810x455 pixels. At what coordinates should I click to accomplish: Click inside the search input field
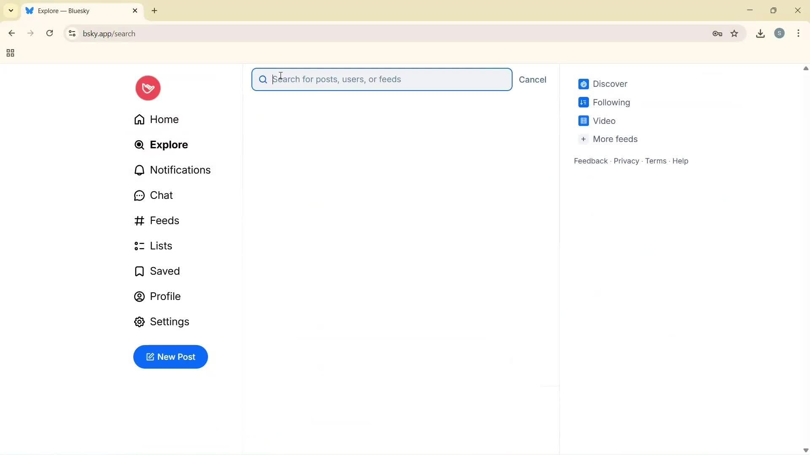[x=380, y=79]
